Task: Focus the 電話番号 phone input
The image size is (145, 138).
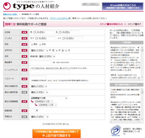Action: 41,62
